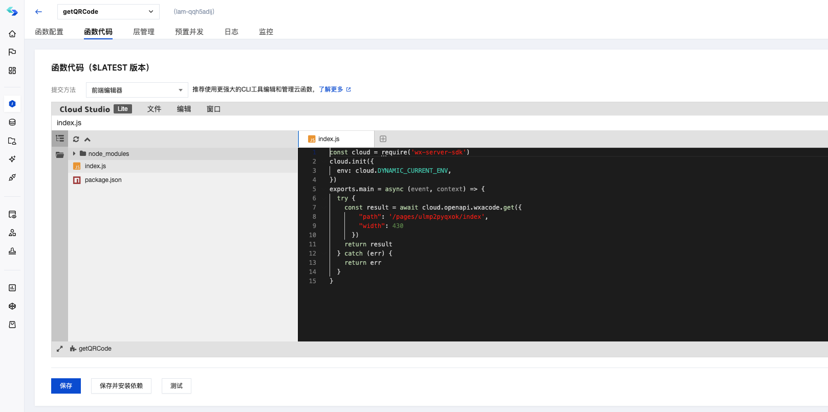The width and height of the screenshot is (828, 412).
Task: Select the node_modules folder in tree
Action: click(183, 153)
